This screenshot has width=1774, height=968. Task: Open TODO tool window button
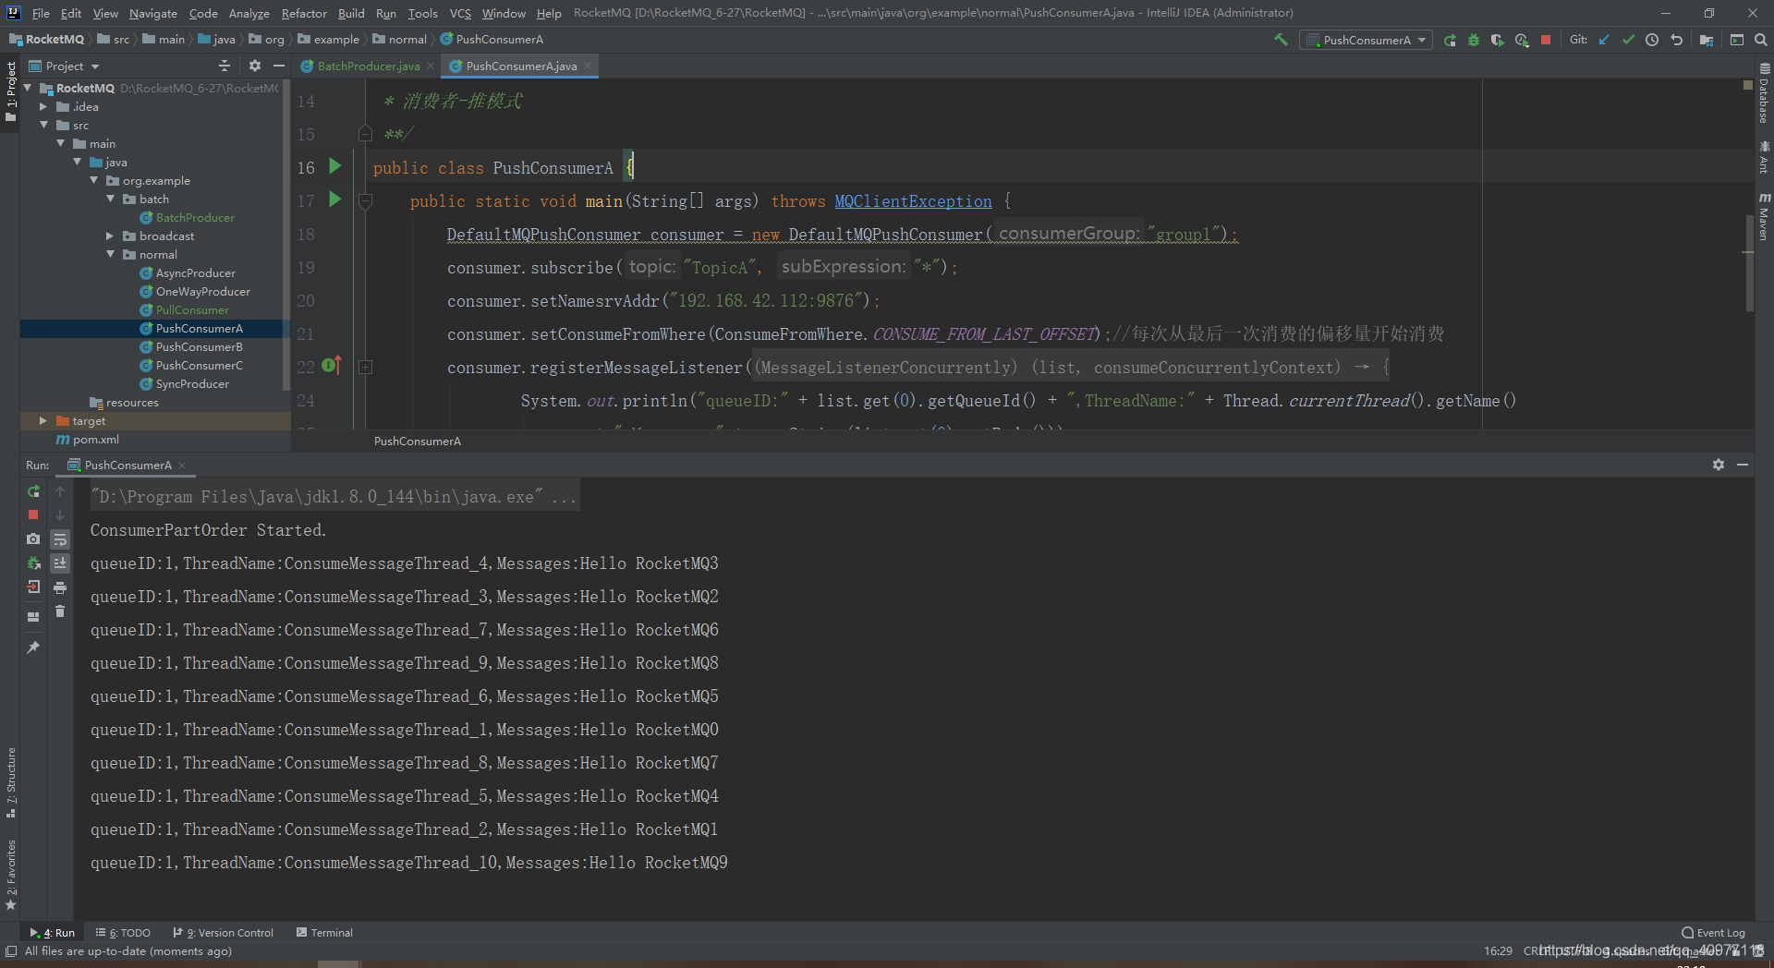coord(123,933)
